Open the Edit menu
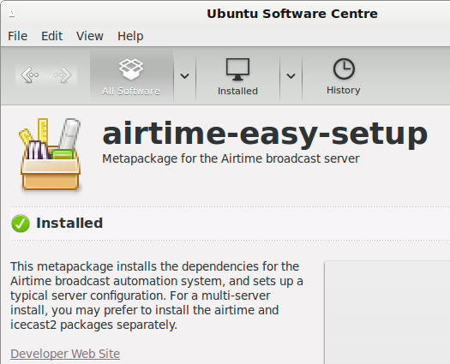Screen dimensions: 450x364 tap(51, 36)
